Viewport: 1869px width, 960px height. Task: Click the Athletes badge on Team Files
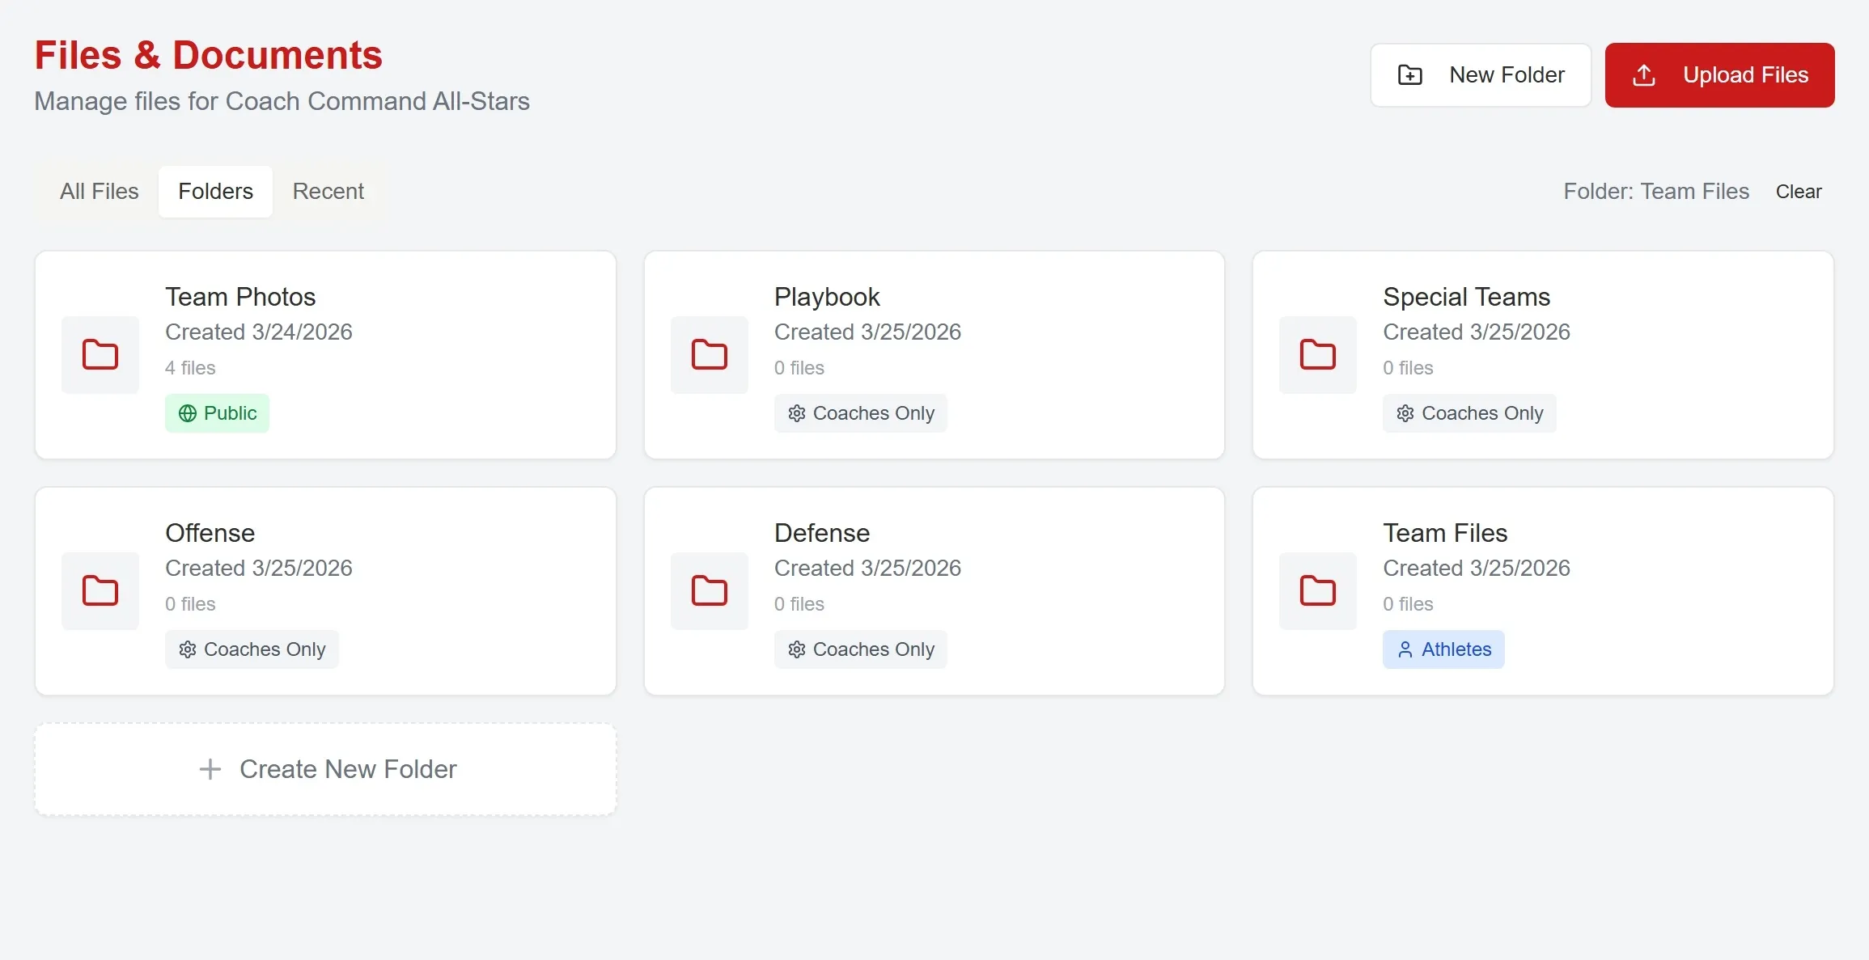1443,649
